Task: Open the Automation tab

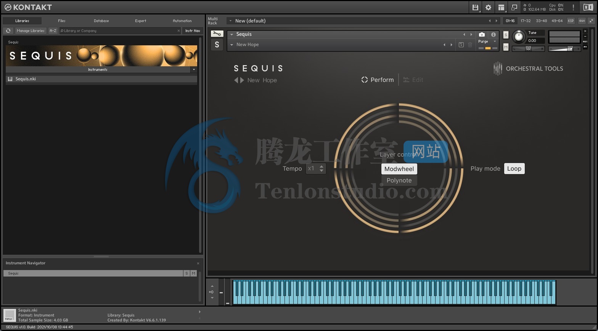Action: tap(182, 21)
